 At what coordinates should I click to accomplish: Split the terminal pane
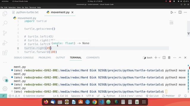tap(164, 58)
